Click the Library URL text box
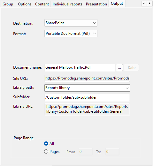Image resolution: width=153 pixels, height=166 pixels. tap(87, 109)
